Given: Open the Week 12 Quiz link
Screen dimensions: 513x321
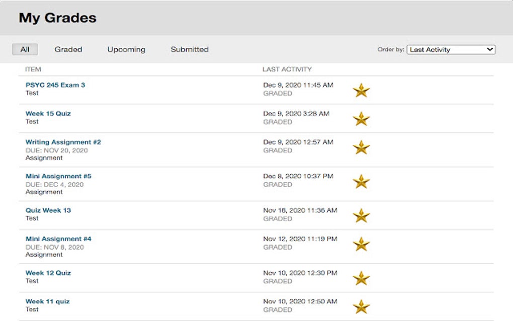Looking at the screenshot, I should (x=48, y=273).
